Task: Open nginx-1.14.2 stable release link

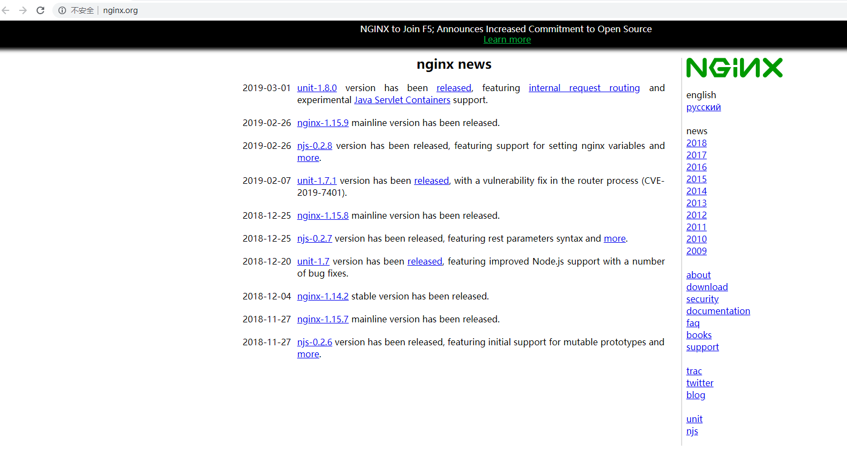Action: 323,296
